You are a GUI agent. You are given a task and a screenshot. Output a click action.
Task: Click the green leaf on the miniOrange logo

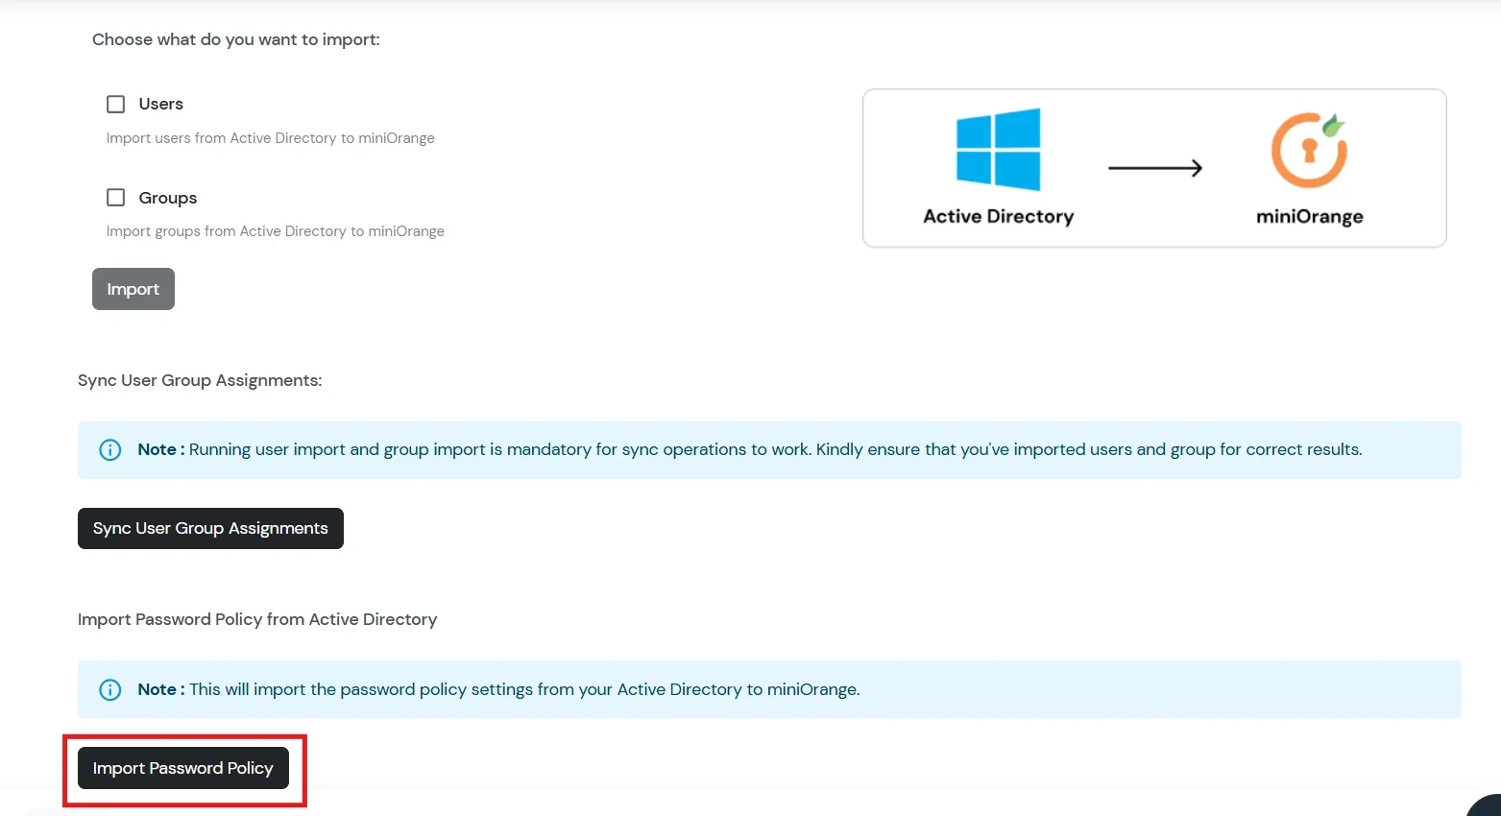tap(1336, 126)
